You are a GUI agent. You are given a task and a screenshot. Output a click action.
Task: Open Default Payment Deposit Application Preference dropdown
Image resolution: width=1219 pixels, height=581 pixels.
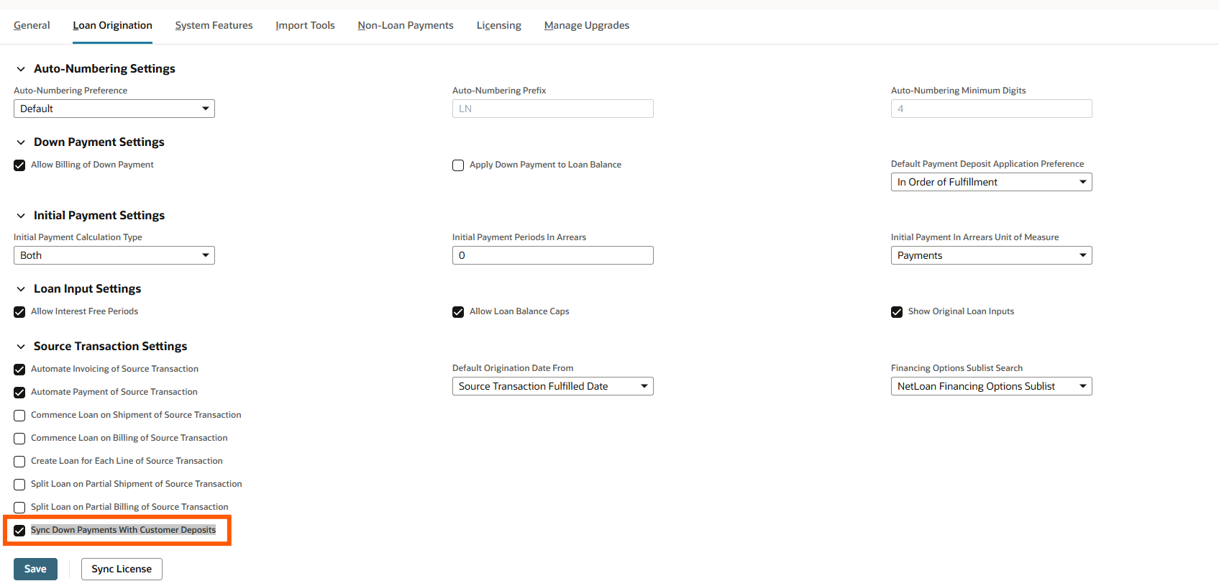(x=990, y=182)
